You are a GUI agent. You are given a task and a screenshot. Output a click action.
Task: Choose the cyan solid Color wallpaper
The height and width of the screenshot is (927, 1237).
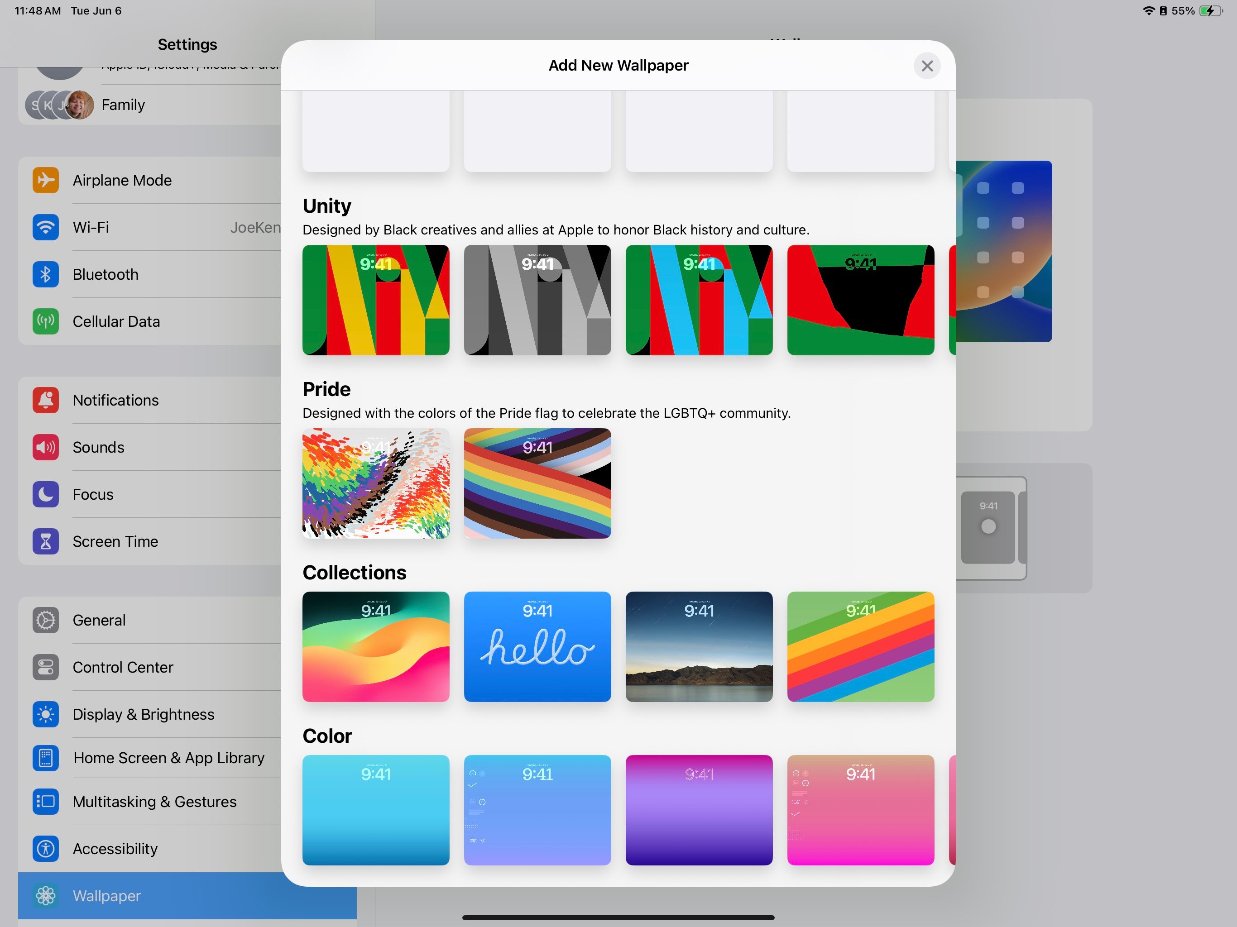pos(376,810)
